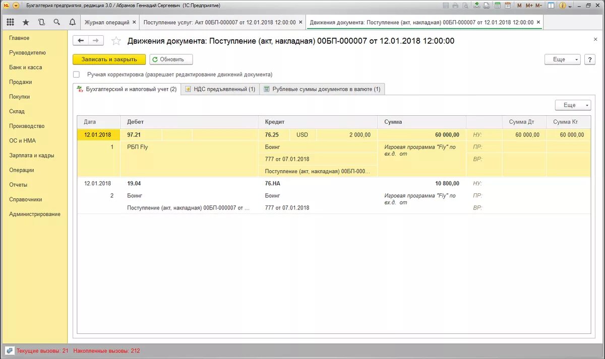Image resolution: width=605 pixels, height=359 pixels.
Task: Open the Администрирование section
Action: coord(34,214)
